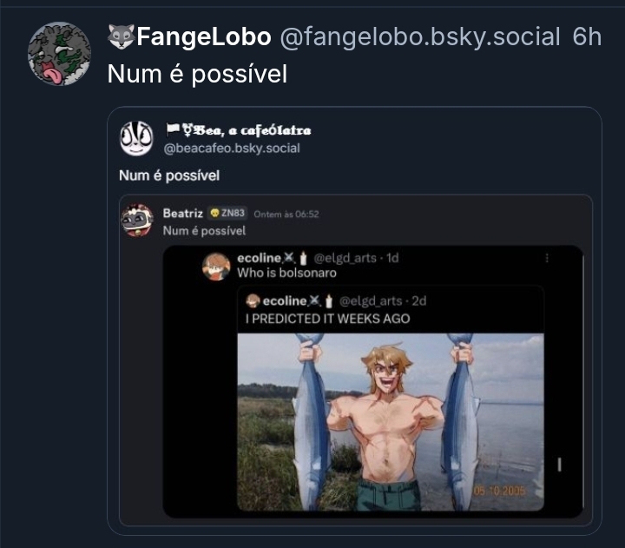The height and width of the screenshot is (548, 625).
Task: Open the FangeLobo display name link
Action: tap(204, 36)
